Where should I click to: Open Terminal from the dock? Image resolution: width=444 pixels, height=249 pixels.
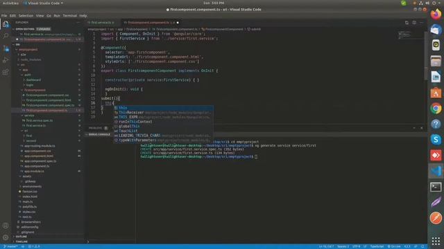pos(436,187)
